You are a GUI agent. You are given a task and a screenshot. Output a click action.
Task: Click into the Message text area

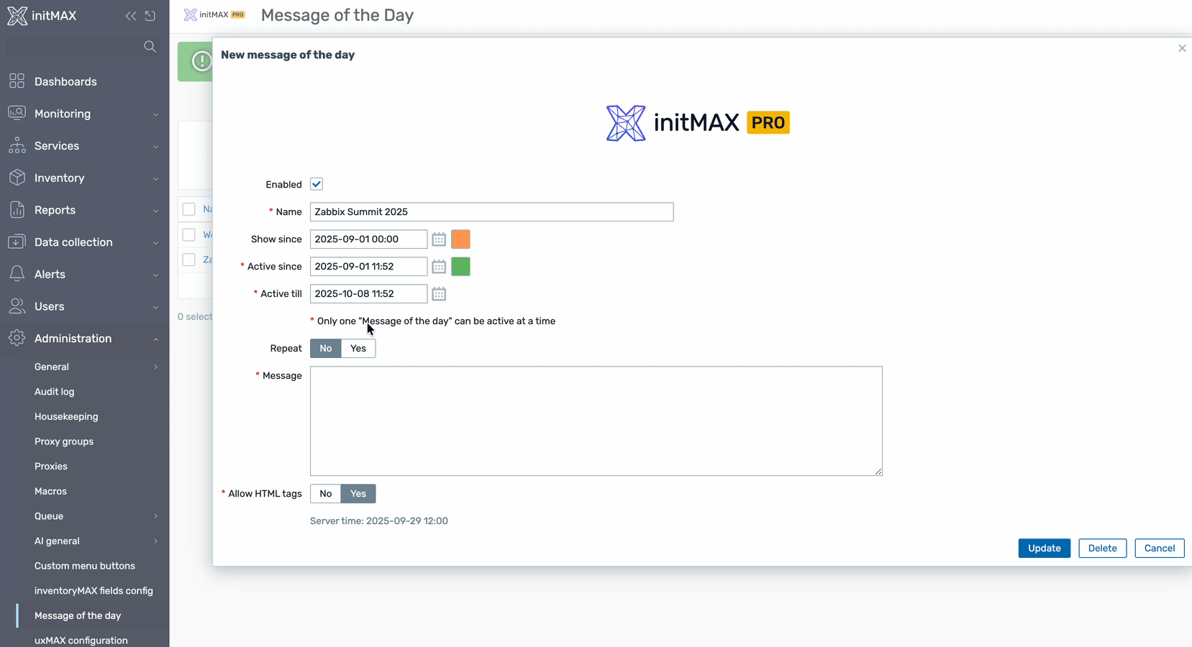[x=596, y=421]
